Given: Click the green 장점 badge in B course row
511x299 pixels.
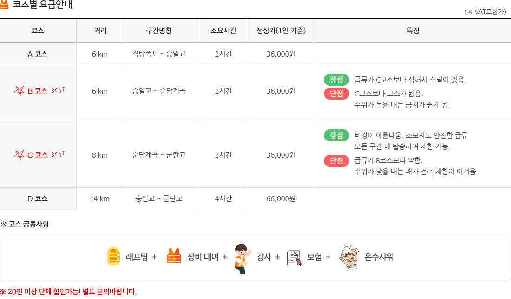Looking at the screenshot, I should [336, 80].
